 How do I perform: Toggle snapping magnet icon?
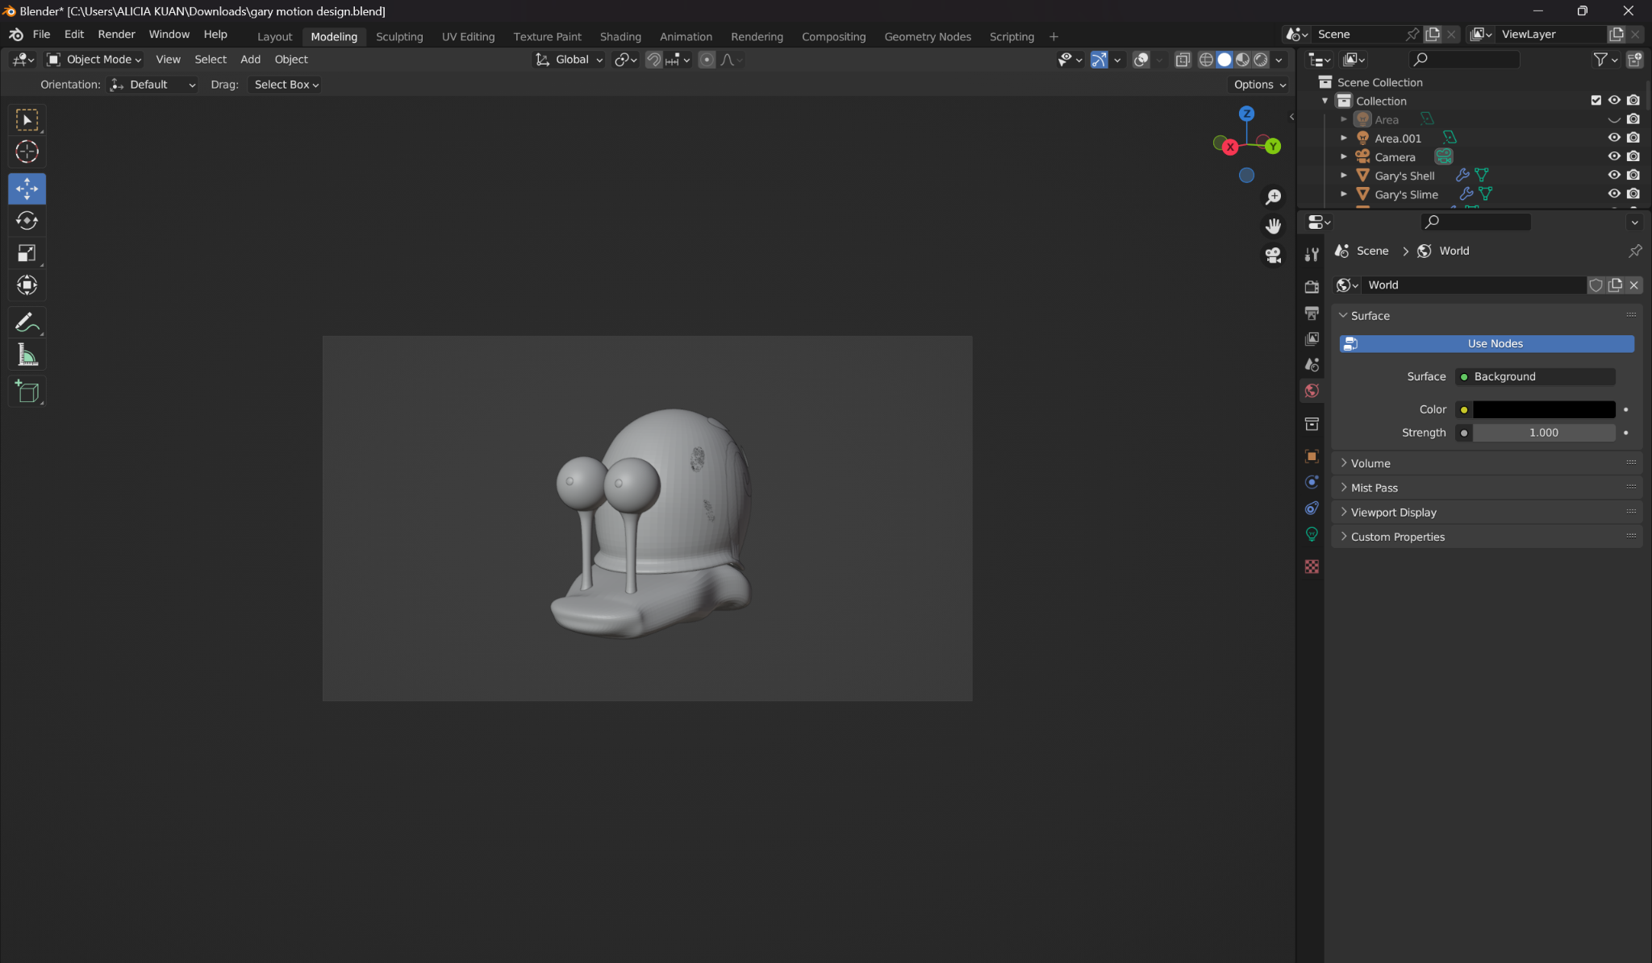pos(653,60)
